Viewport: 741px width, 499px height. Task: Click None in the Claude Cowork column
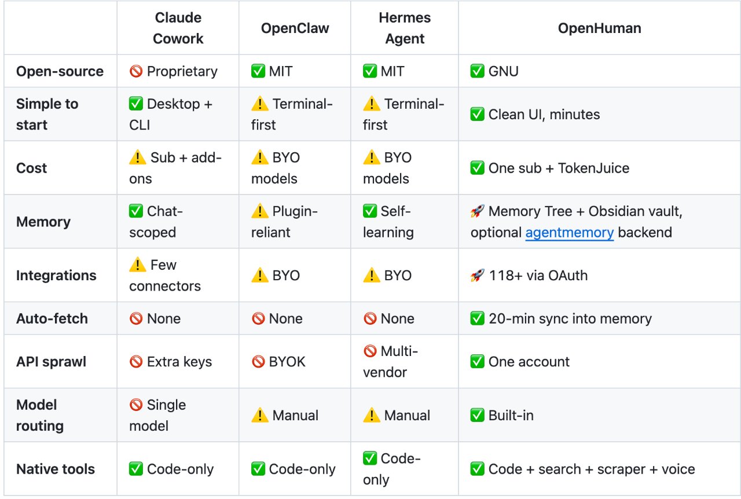(164, 318)
